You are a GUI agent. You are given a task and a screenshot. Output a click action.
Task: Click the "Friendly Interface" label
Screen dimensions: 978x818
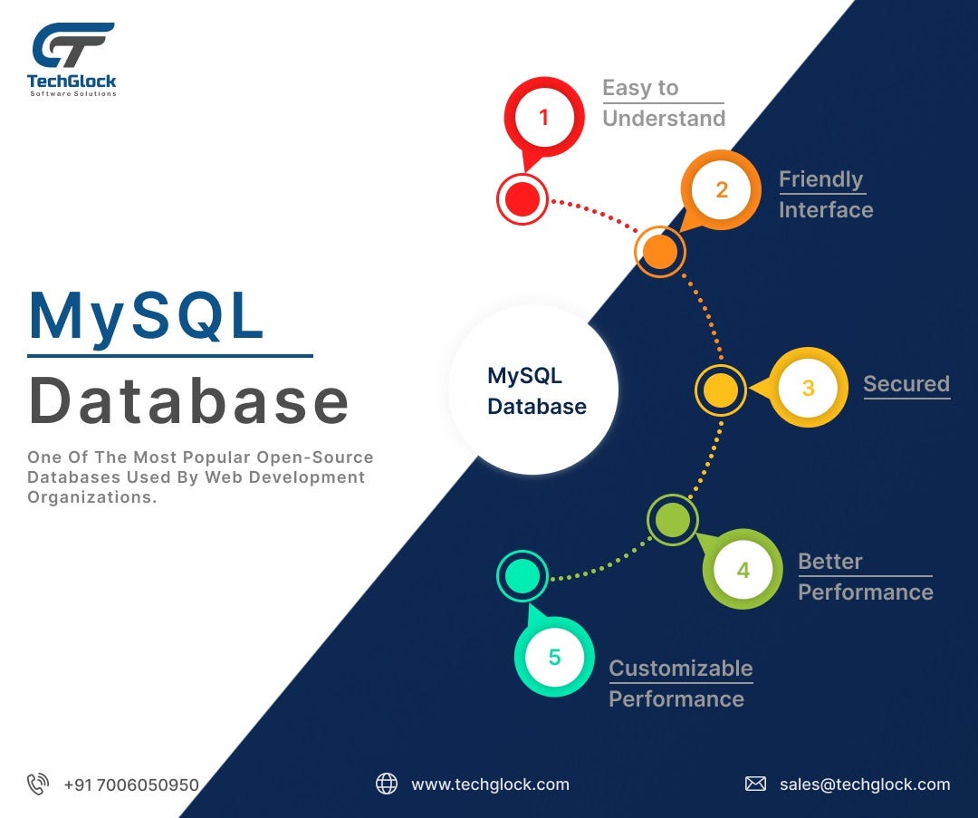tap(826, 194)
